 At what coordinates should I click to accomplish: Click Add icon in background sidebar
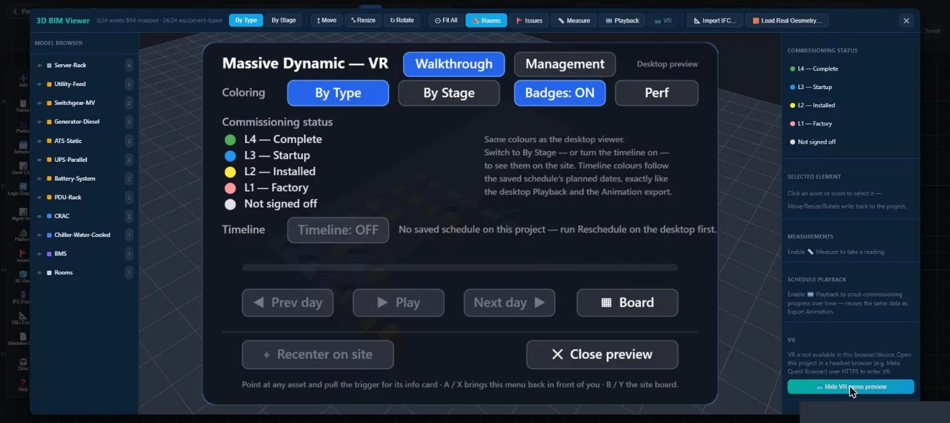(x=23, y=81)
